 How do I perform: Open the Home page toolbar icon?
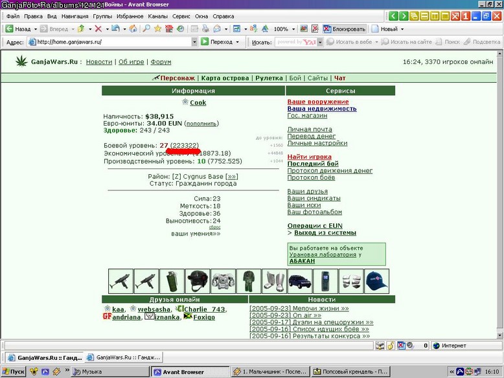click(x=133, y=29)
